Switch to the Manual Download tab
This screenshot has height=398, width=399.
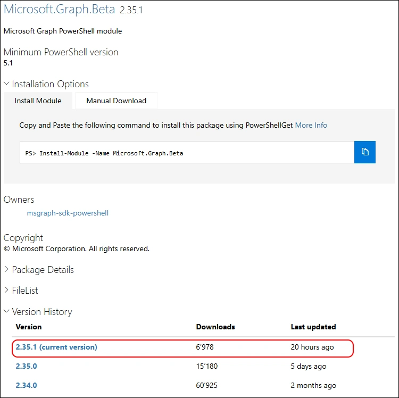tap(116, 101)
